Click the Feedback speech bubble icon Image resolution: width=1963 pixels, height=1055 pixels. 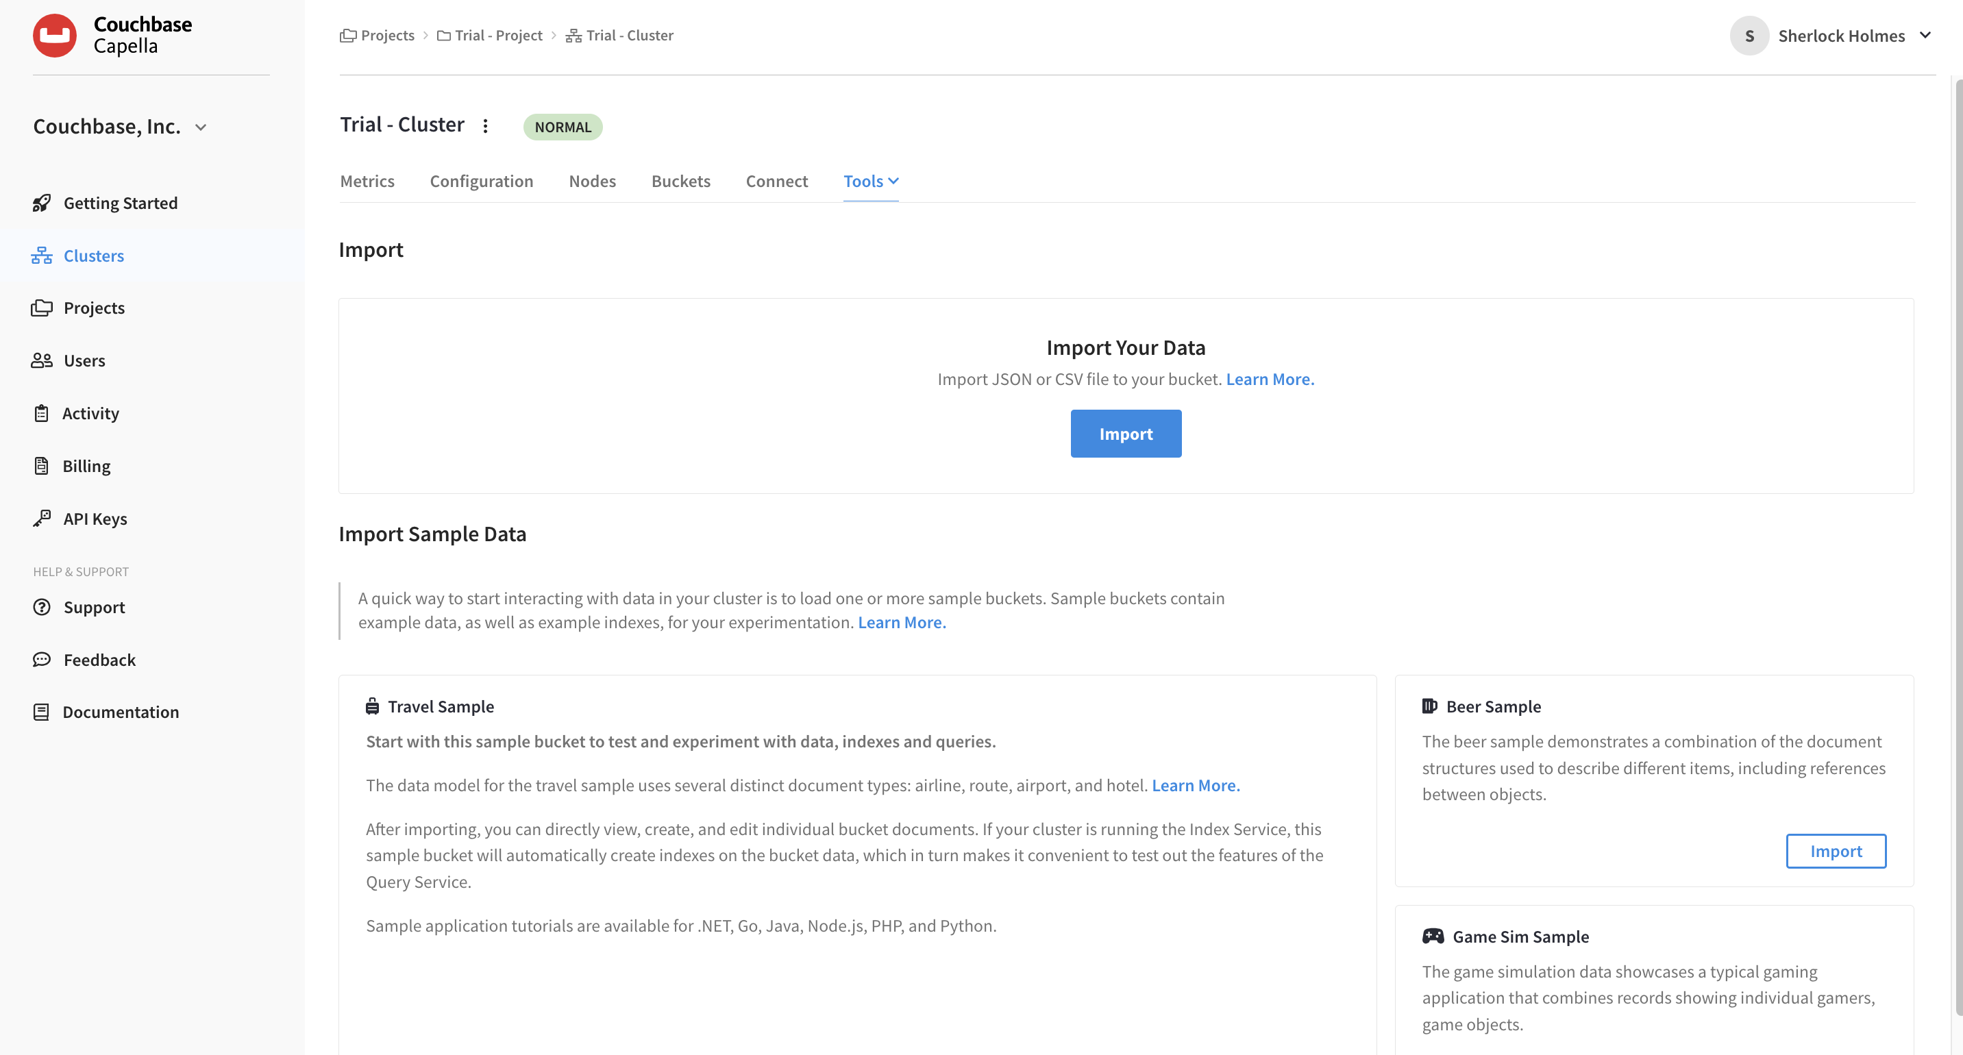[42, 660]
